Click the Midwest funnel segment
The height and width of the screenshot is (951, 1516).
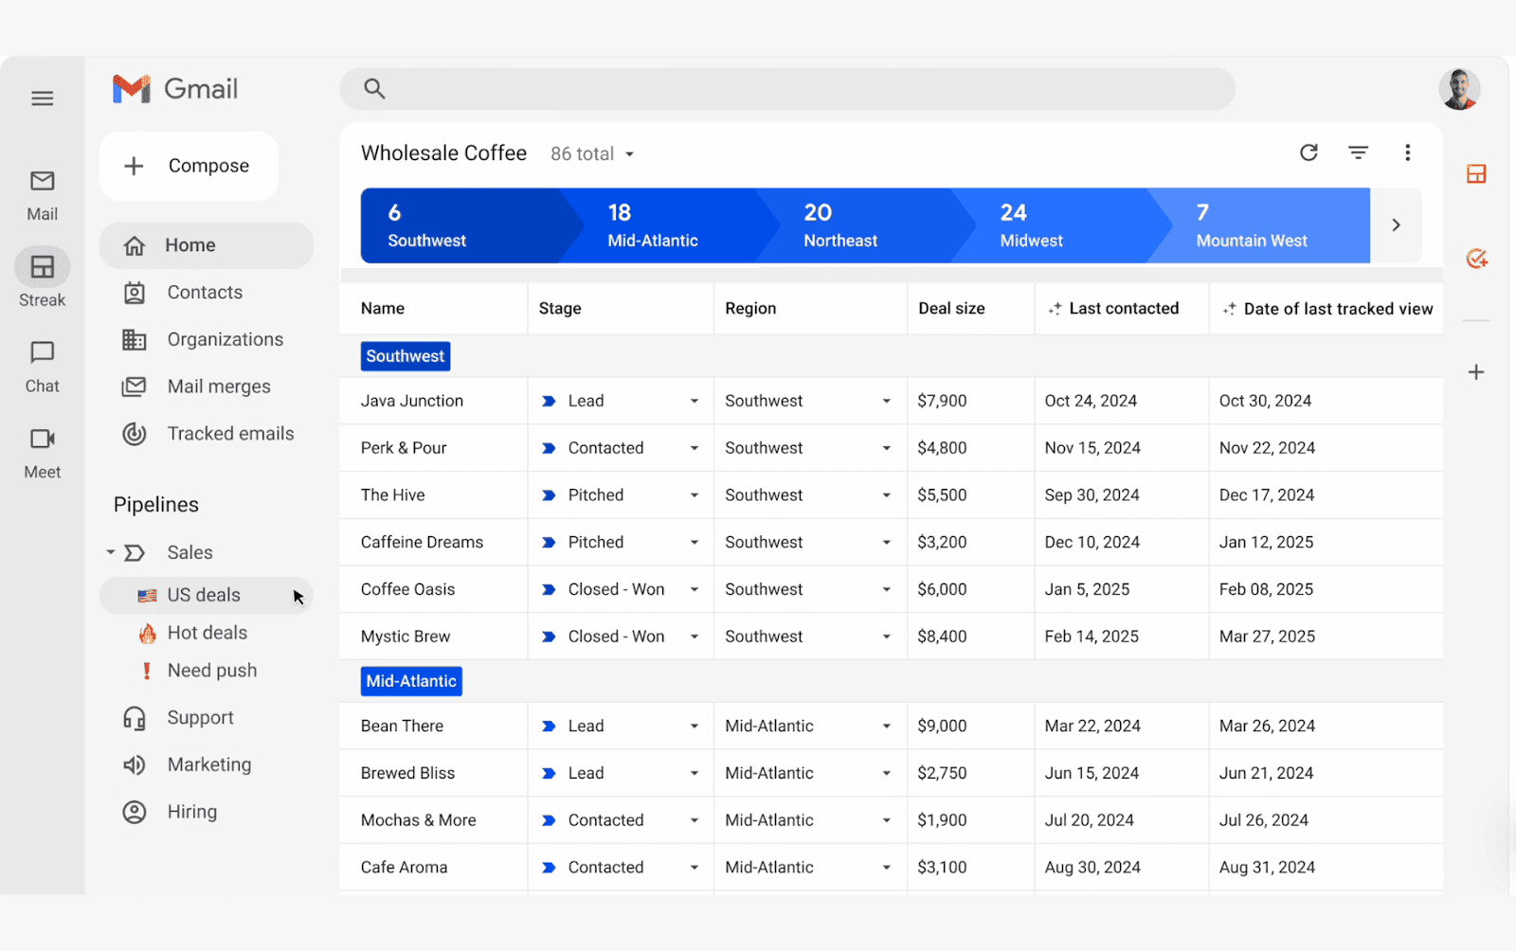[x=1033, y=225]
